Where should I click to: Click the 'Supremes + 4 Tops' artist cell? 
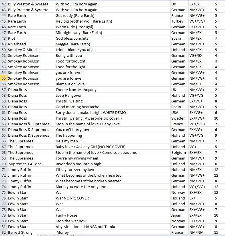click(x=31, y=164)
